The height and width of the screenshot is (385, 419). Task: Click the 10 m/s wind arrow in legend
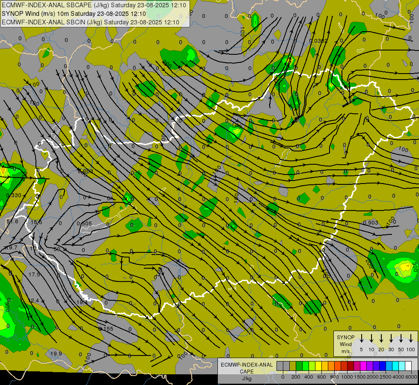(371, 338)
